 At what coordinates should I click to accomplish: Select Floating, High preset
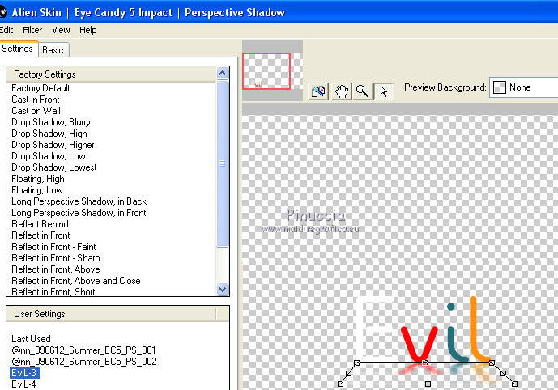pos(38,179)
